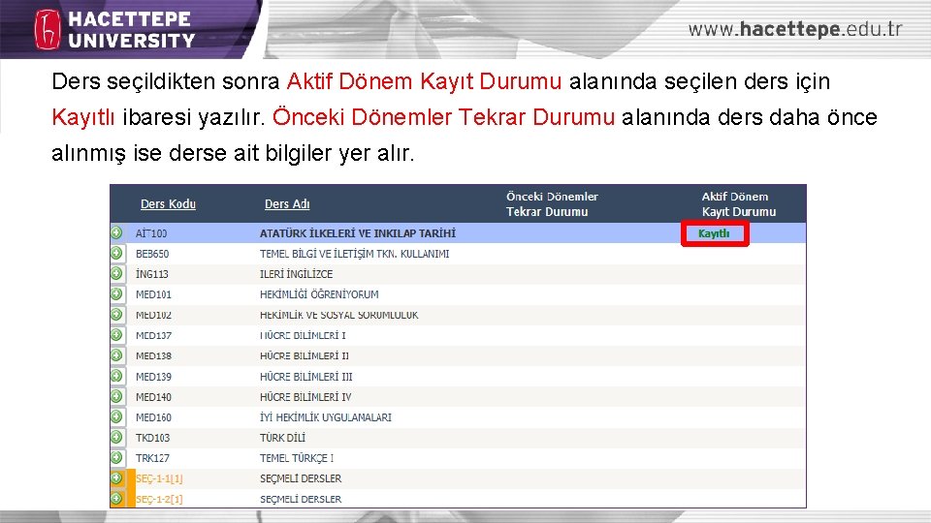931x523 pixels.
Task: Select the ILERİ İNGİLİZCE course name
Action: point(297,274)
